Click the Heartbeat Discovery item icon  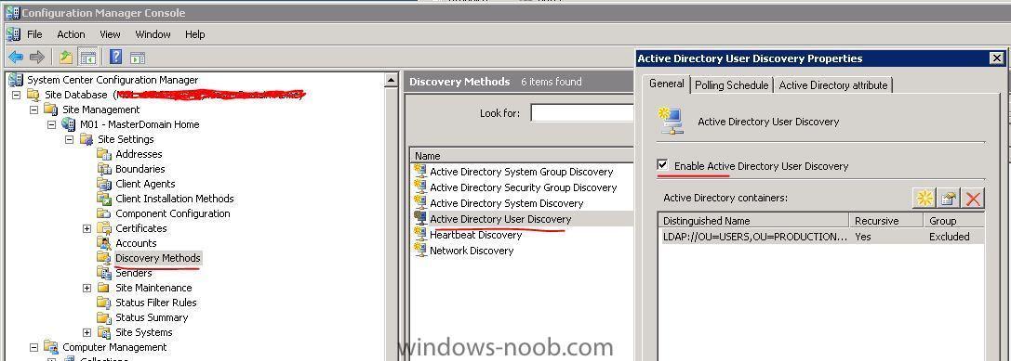420,234
